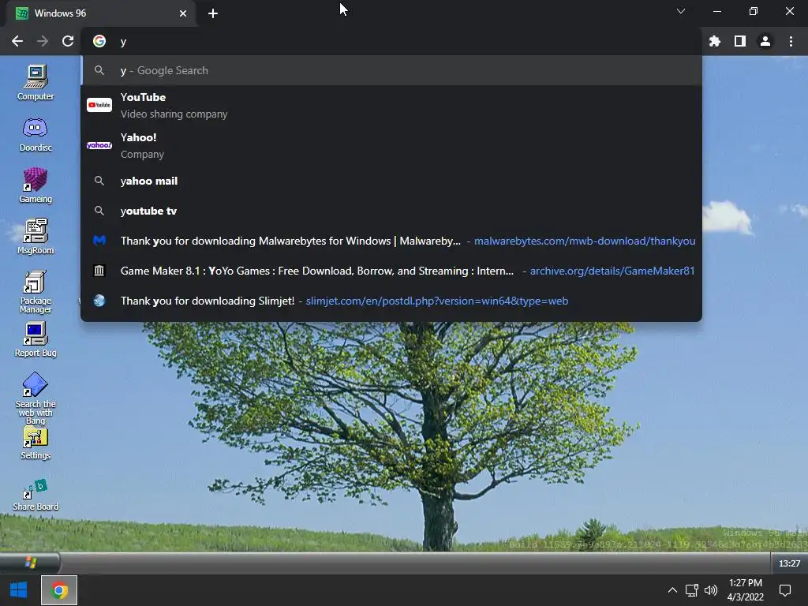Click the Chrome icon in the taskbar

click(59, 590)
